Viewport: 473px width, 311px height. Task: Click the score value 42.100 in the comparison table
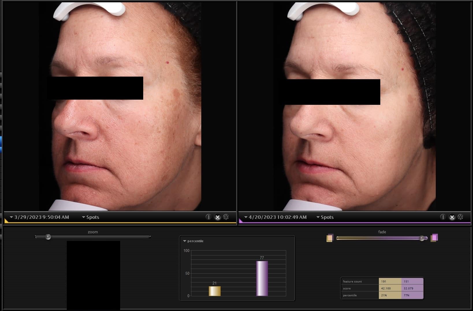click(x=386, y=288)
